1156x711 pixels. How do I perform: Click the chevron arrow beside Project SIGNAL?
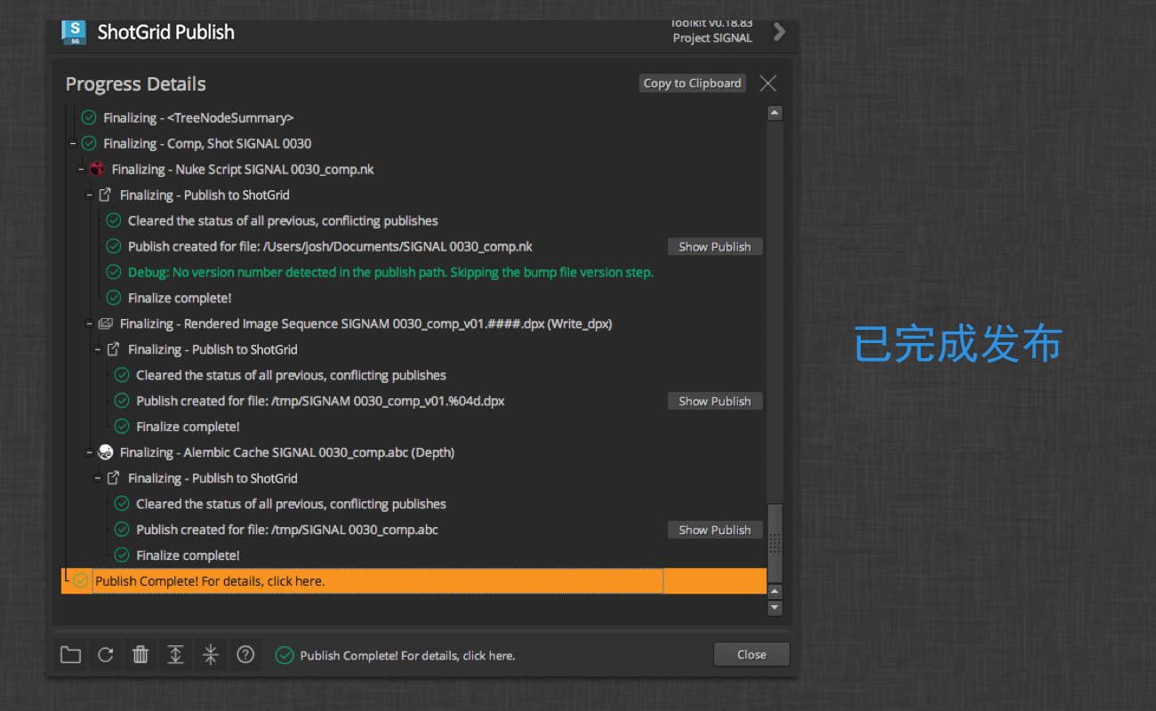(x=779, y=32)
